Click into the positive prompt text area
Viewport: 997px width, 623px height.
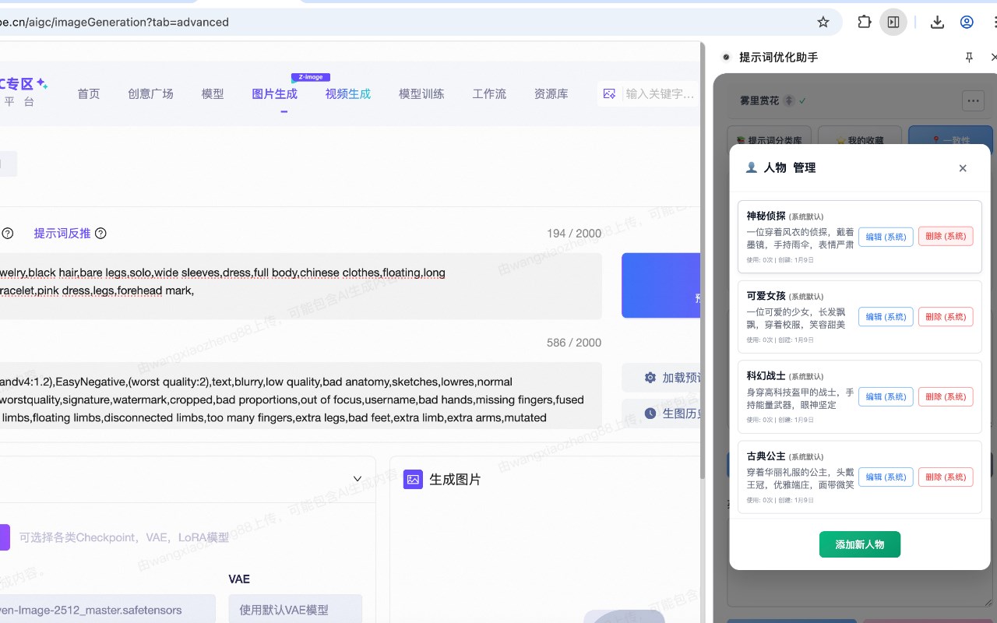[301, 286]
